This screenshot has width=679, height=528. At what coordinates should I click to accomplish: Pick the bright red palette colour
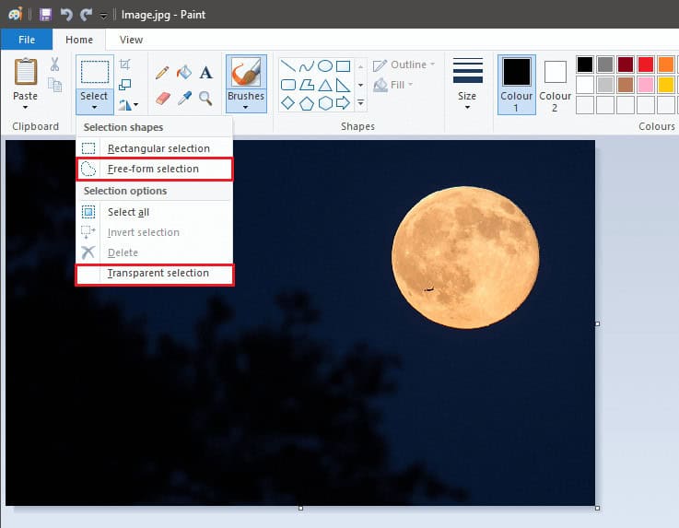[646, 65]
